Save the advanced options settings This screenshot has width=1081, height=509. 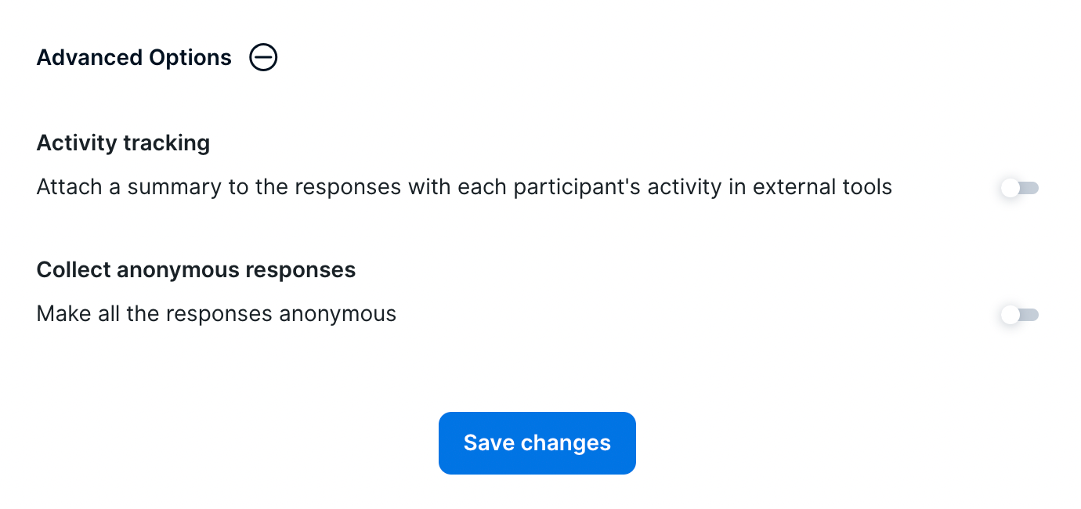tap(537, 443)
